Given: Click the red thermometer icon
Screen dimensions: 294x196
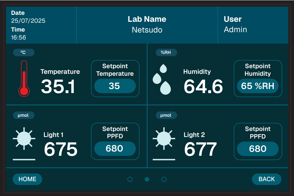Looking at the screenshot, I should 24,79.
